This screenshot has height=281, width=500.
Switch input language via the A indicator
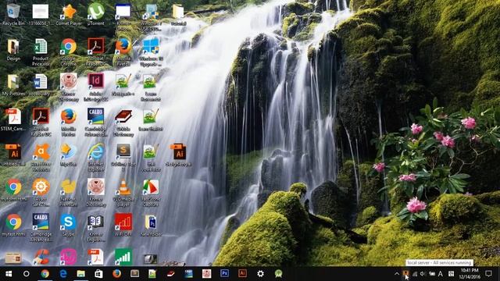click(x=441, y=274)
